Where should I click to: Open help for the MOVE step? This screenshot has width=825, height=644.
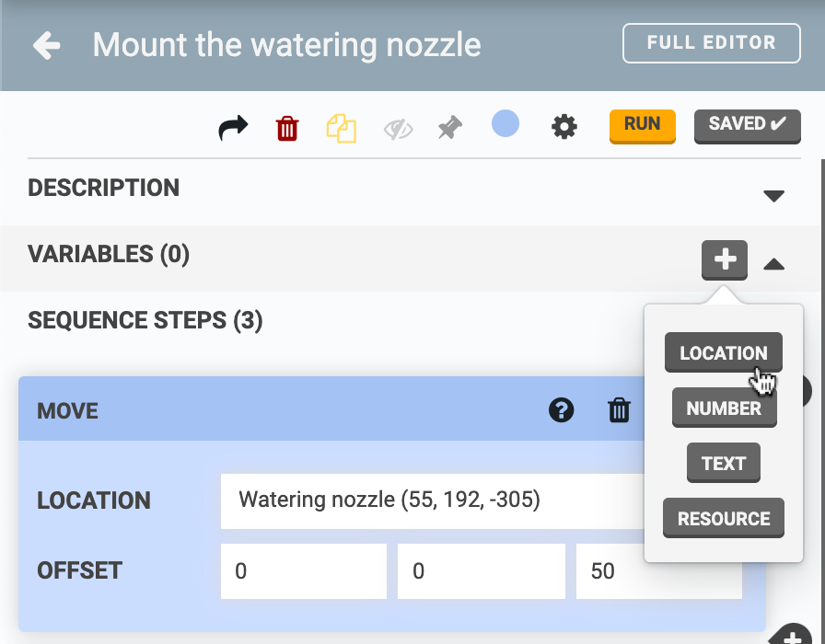(x=561, y=410)
